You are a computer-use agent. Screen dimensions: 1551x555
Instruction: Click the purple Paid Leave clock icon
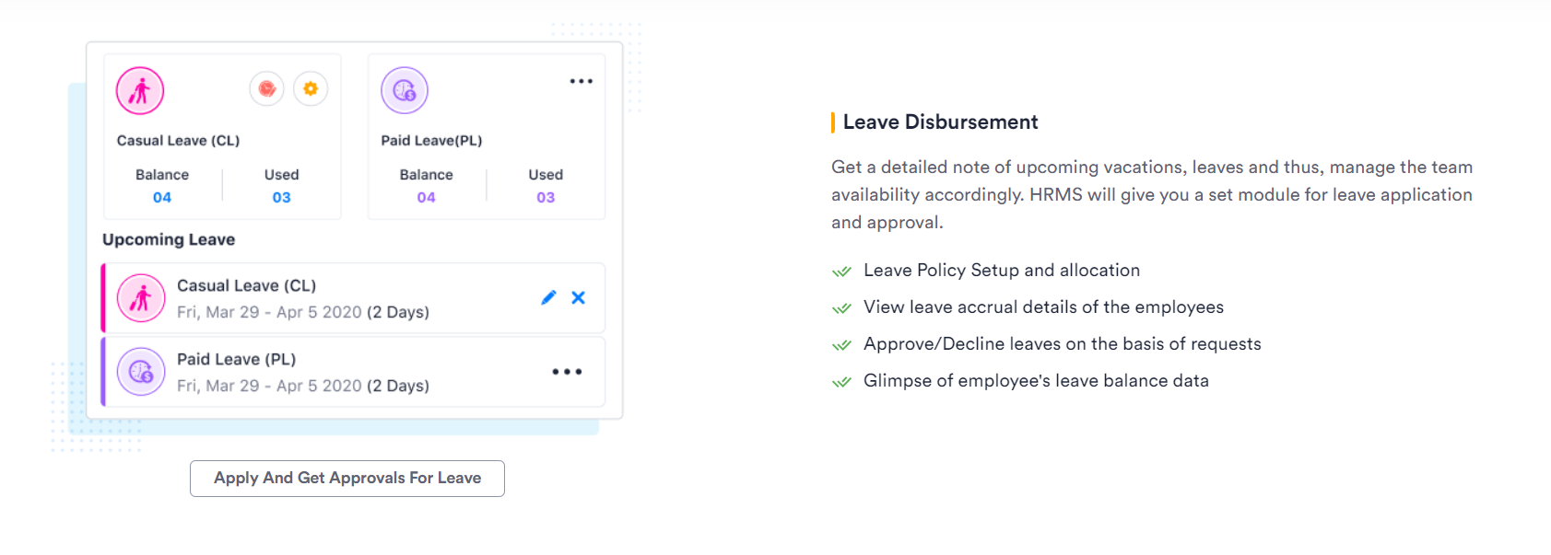[x=405, y=90]
